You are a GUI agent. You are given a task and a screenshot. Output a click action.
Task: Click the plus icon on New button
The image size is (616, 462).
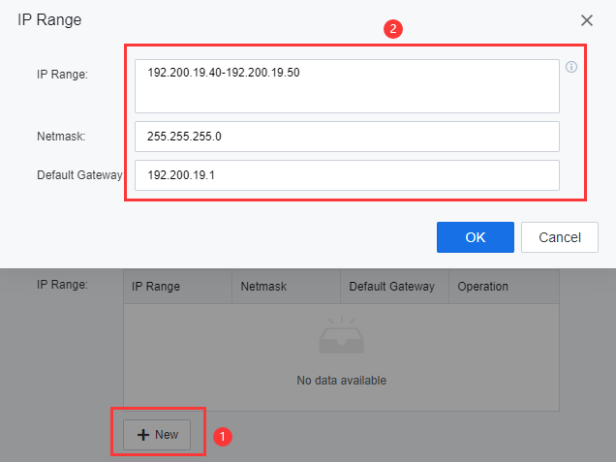143,435
